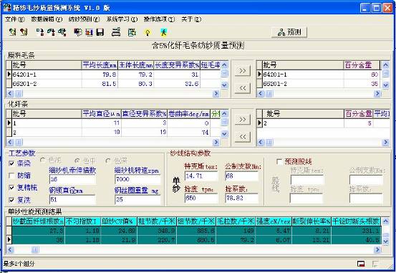Viewport: 396px width, 273px height.
Task: Click the >> button beside 原料毛条 table
Action: [x=243, y=70]
